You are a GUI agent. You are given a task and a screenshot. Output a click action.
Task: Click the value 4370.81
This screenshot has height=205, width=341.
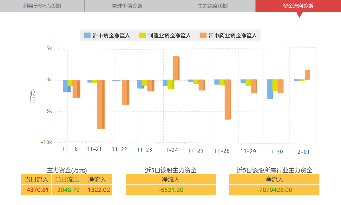pyautogui.click(x=38, y=190)
